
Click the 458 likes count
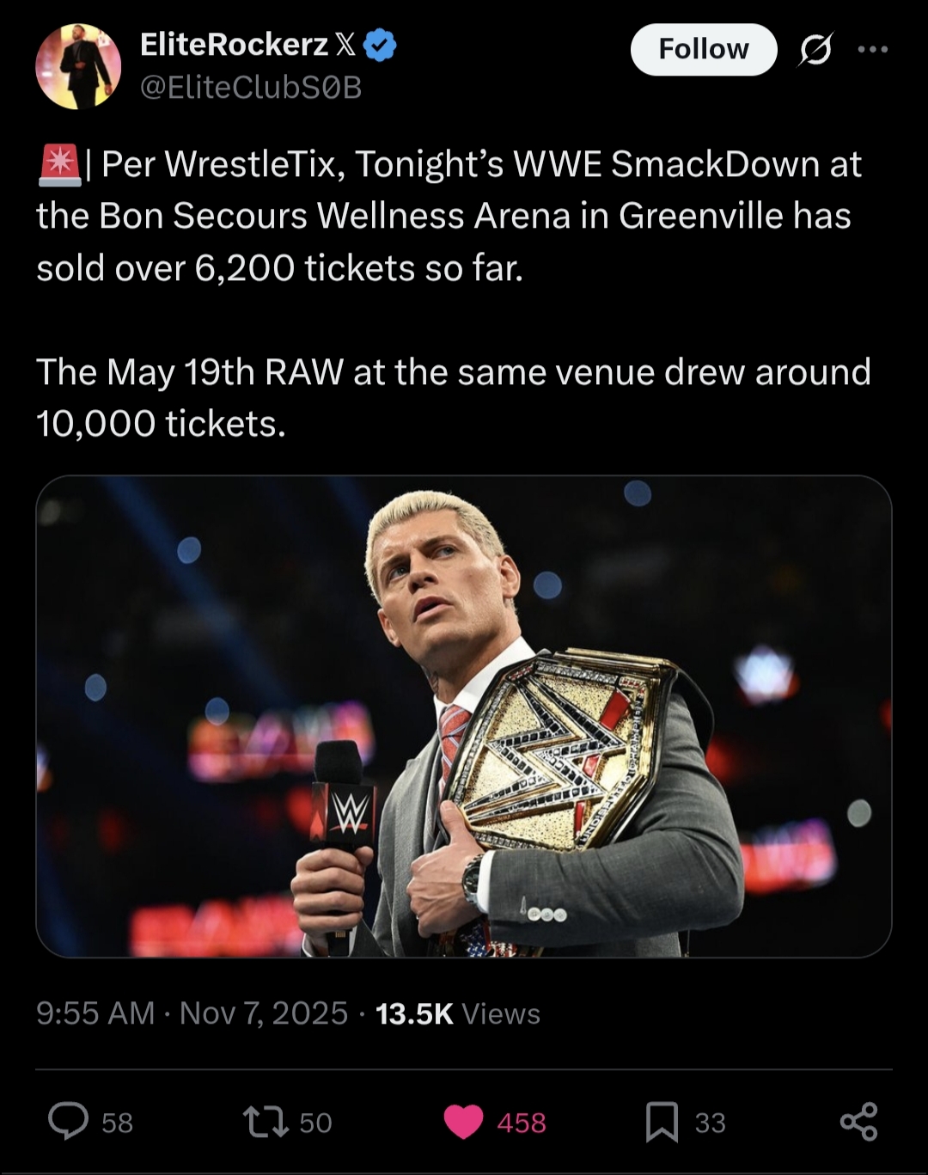pyautogui.click(x=521, y=1123)
